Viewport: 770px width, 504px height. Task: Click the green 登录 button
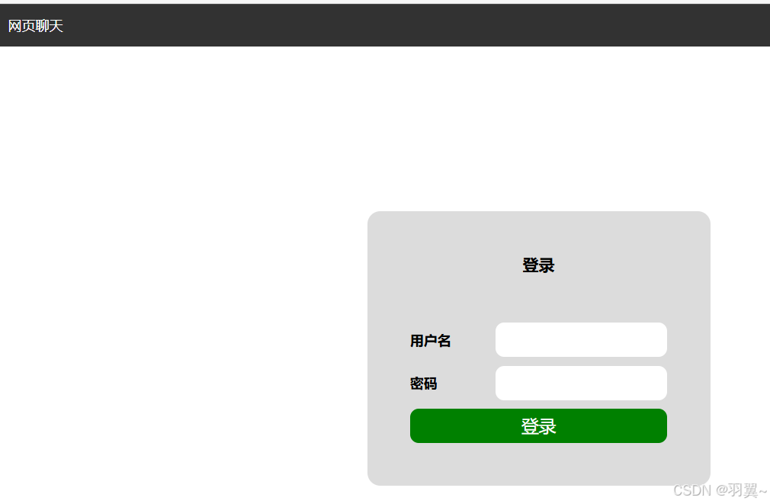(538, 426)
